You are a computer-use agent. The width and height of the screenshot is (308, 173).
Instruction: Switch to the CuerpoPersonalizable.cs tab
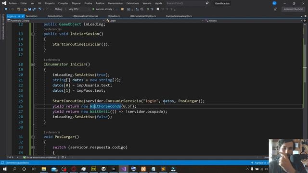(x=179, y=16)
